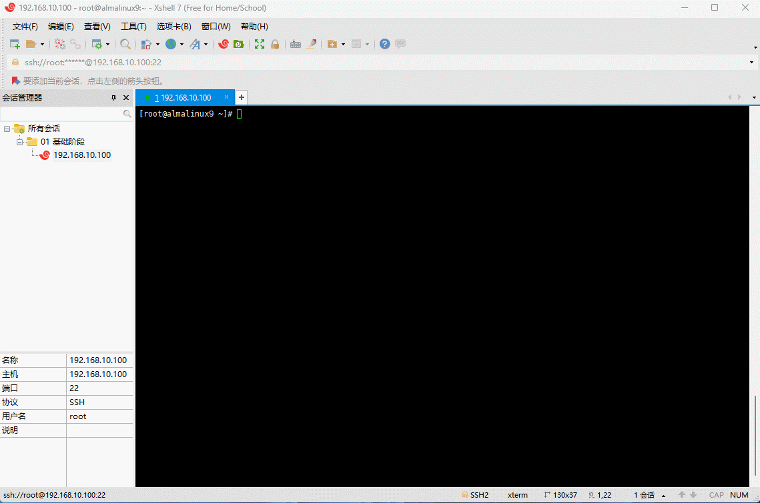
Task: Click the bookmark arrow to add current session
Action: pyautogui.click(x=16, y=81)
